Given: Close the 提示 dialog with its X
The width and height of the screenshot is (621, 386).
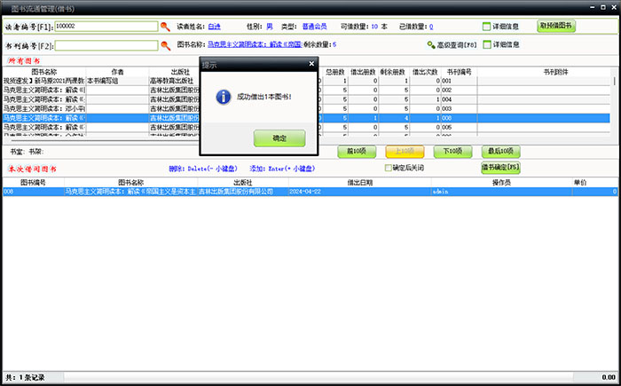Looking at the screenshot, I should tap(311, 64).
